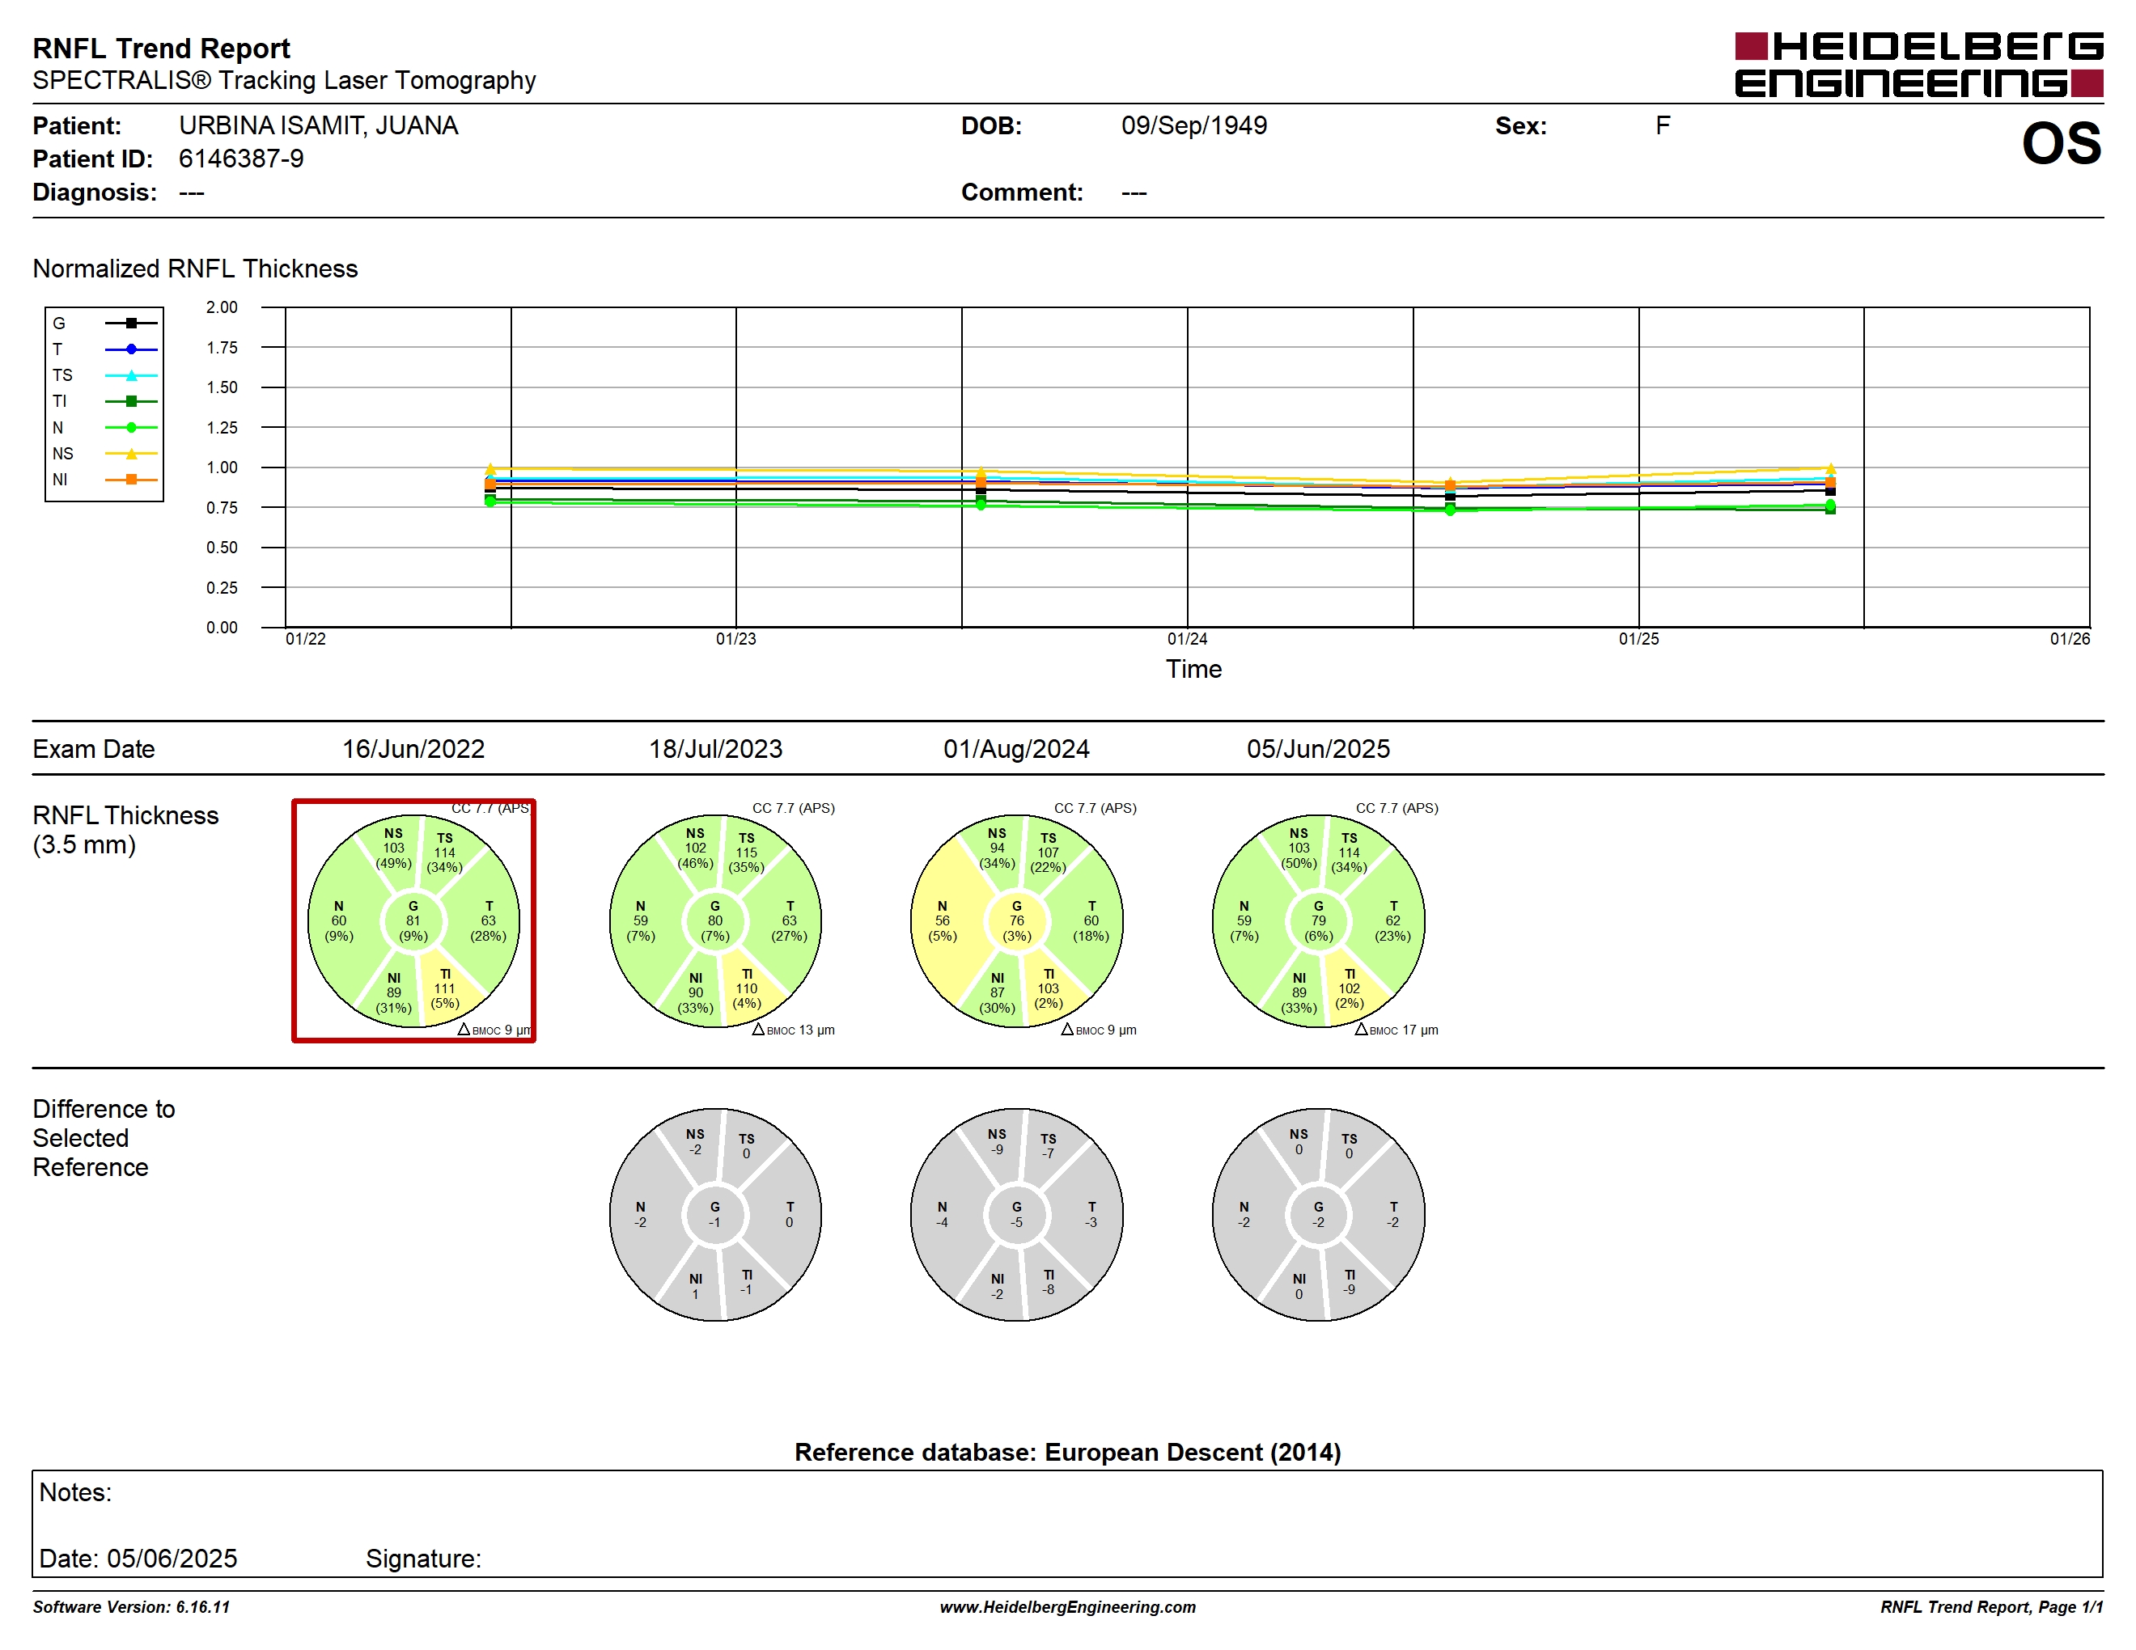Click 'BMOC 9 µm' under 2024 chart
The image size is (2136, 1650).
(x=1098, y=1030)
